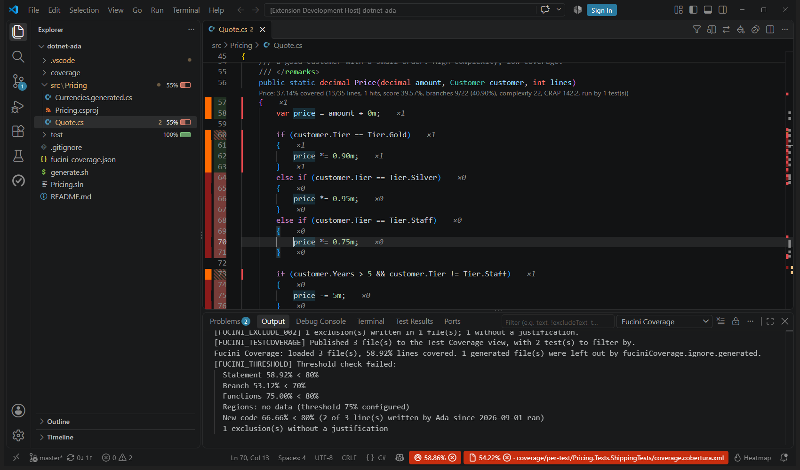Split the editor to the right

770,30
